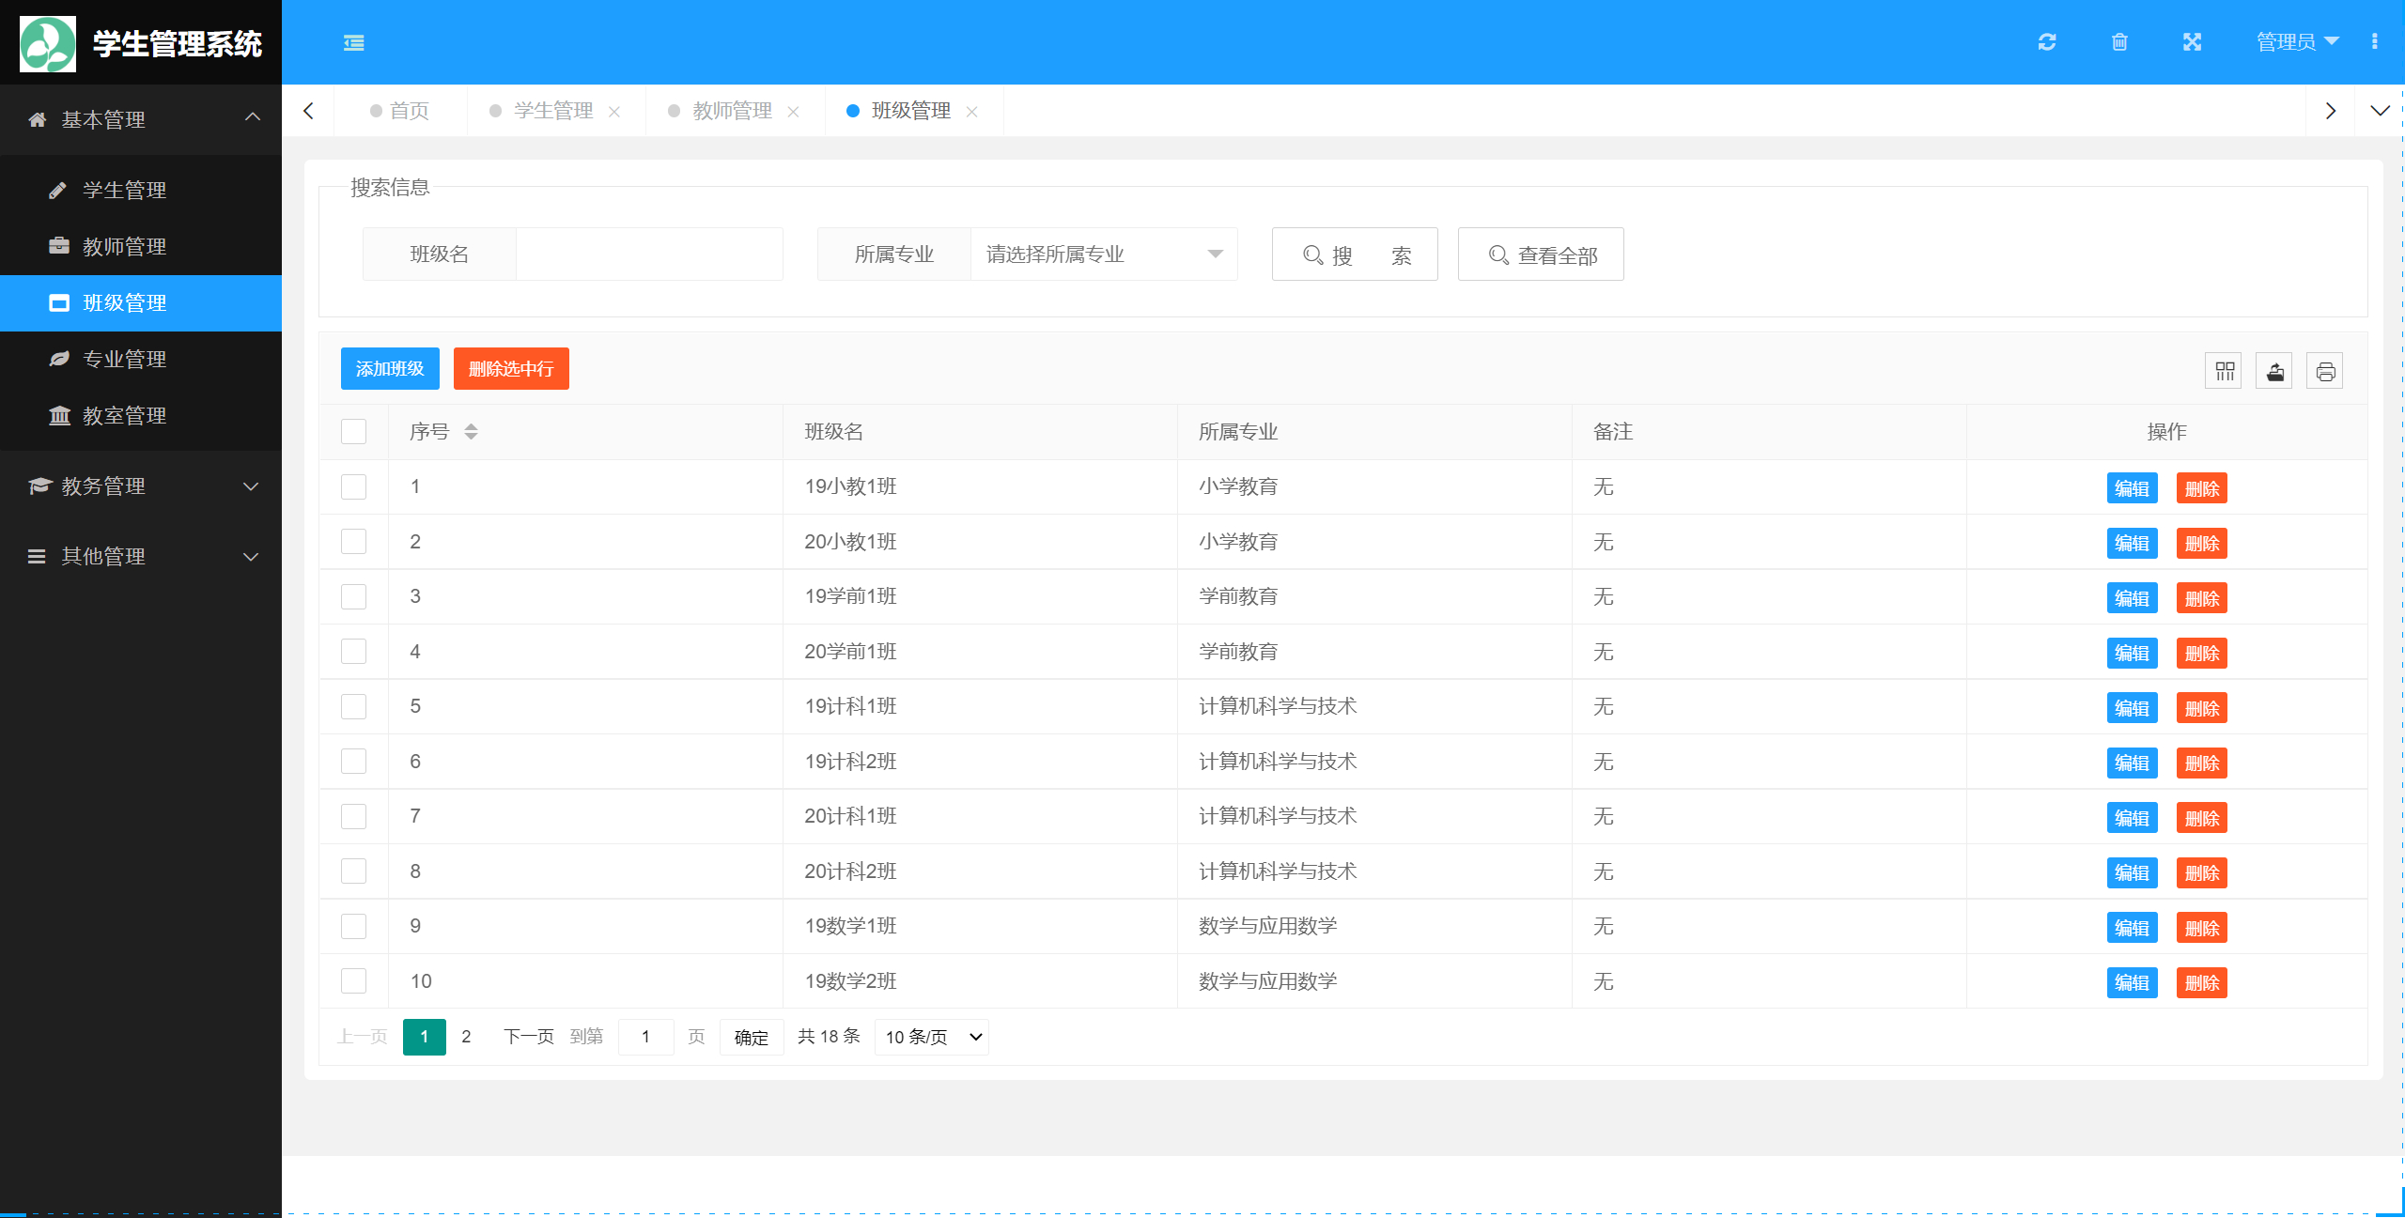Open the column filter grid icon
Image resolution: width=2405 pixels, height=1218 pixels.
(x=2225, y=371)
